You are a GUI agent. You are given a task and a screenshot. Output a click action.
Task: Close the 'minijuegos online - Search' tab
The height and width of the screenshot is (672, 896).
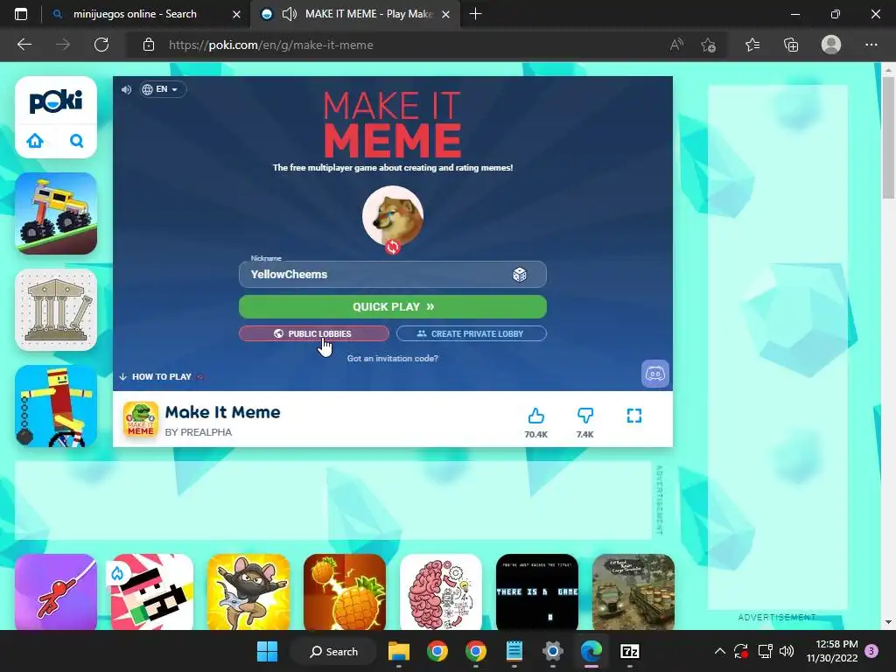coord(236,14)
